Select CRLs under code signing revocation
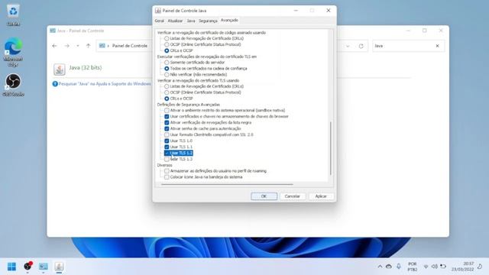 pyautogui.click(x=167, y=38)
